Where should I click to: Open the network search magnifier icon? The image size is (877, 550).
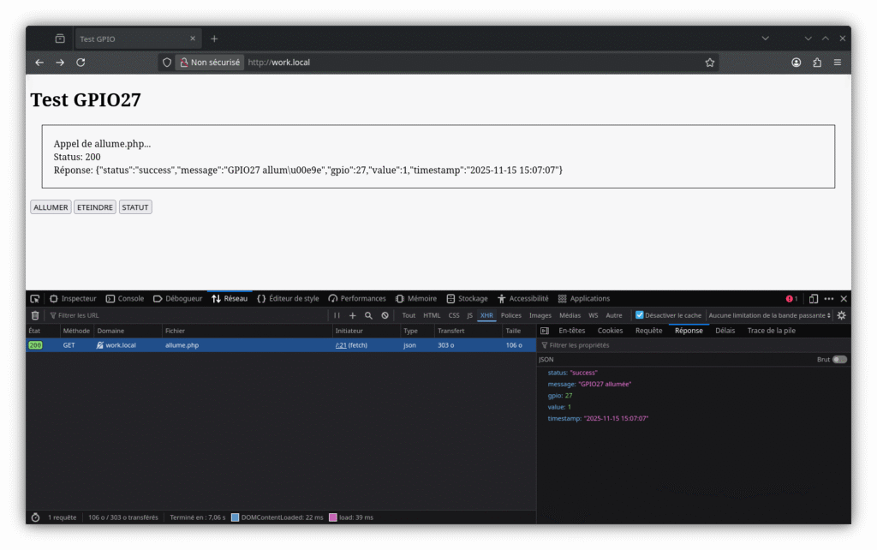point(368,315)
